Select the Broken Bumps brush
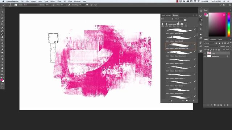Screen dimensions: 232x130 point(181,91)
